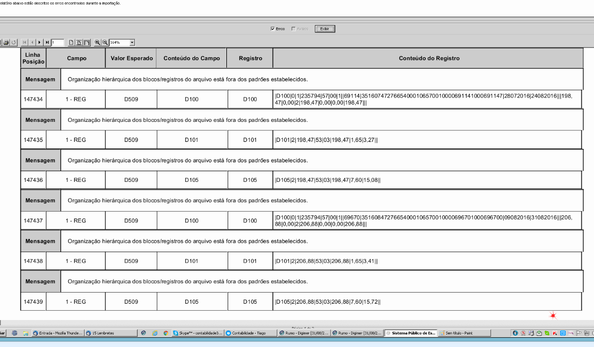This screenshot has height=347, width=594.
Task: Select single page view icon
Action: (71, 42)
